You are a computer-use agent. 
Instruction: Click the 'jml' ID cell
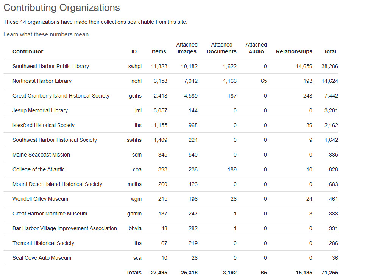pyautogui.click(x=138, y=110)
